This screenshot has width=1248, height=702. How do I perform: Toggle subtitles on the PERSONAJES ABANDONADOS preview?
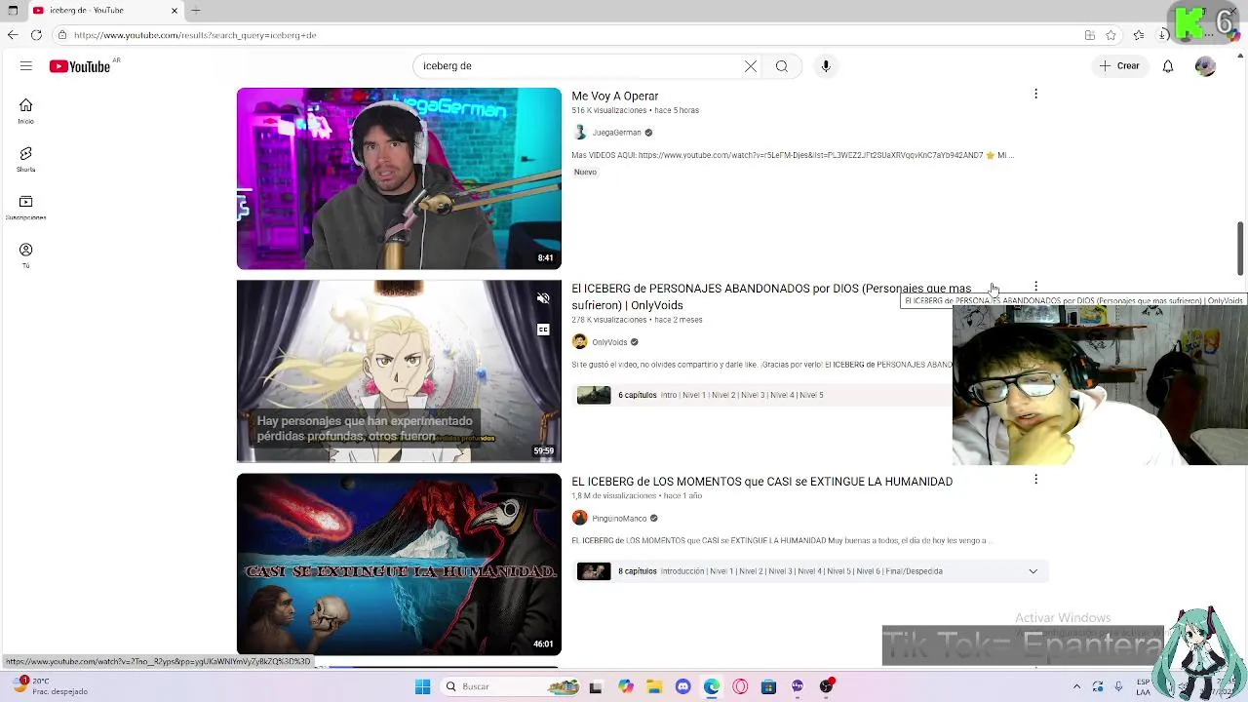(543, 330)
